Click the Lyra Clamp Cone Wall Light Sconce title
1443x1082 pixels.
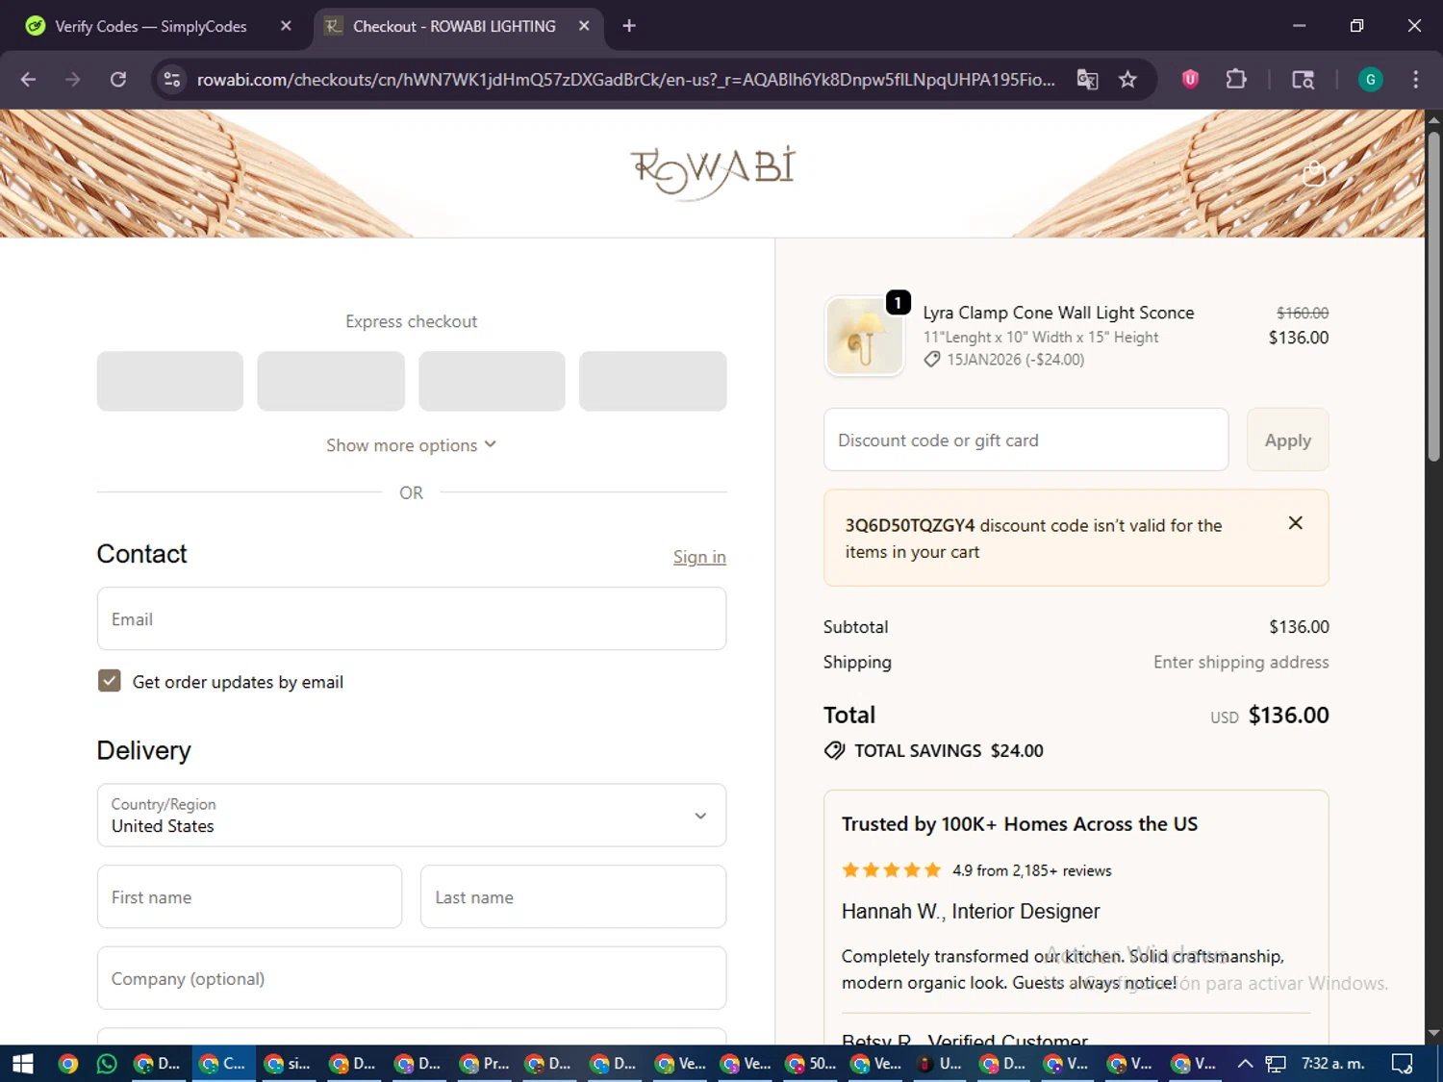[x=1058, y=313]
